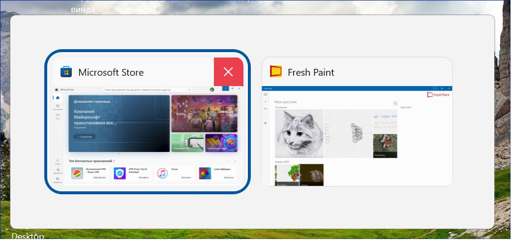The image size is (511, 241).
Task: Select the "винда" desktop icon label
Action: coord(83,10)
